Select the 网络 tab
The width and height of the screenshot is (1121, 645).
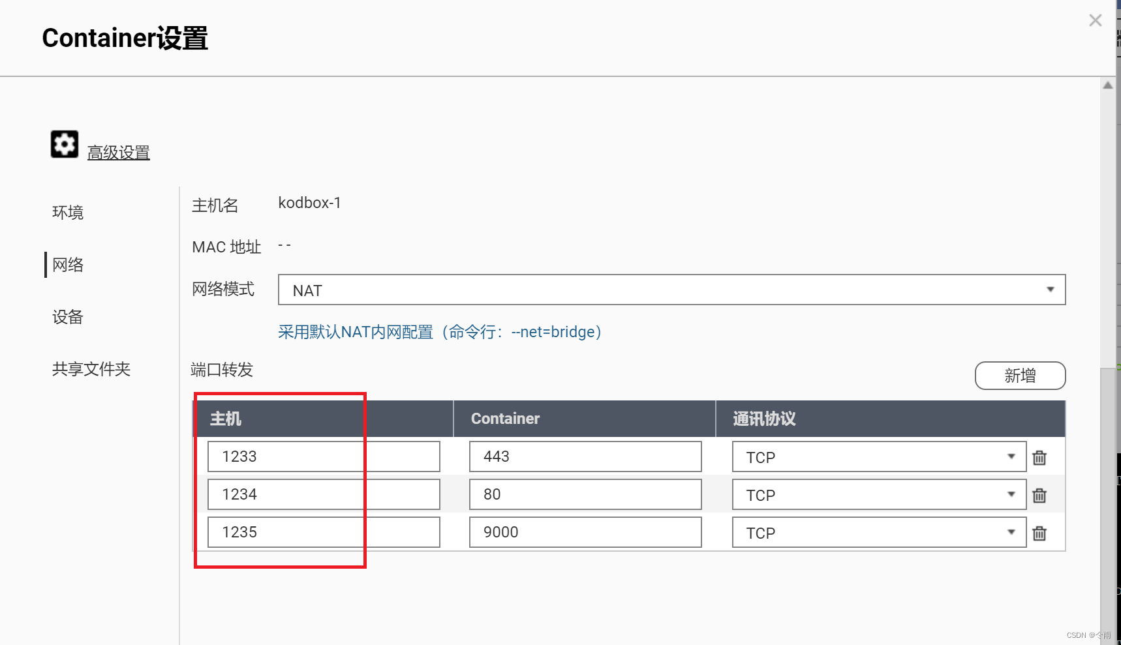pos(68,265)
